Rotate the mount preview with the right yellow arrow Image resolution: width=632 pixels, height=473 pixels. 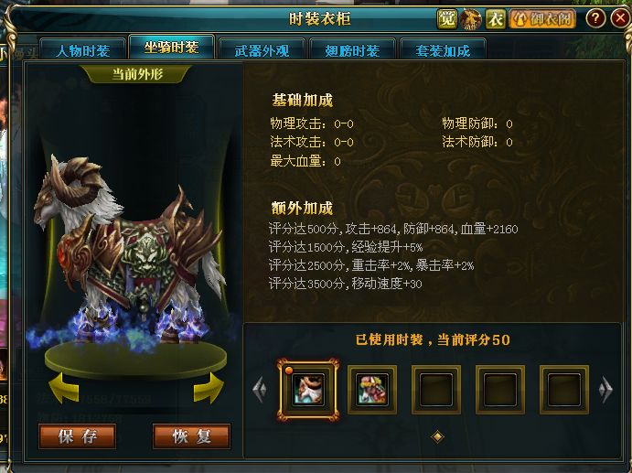tap(209, 388)
